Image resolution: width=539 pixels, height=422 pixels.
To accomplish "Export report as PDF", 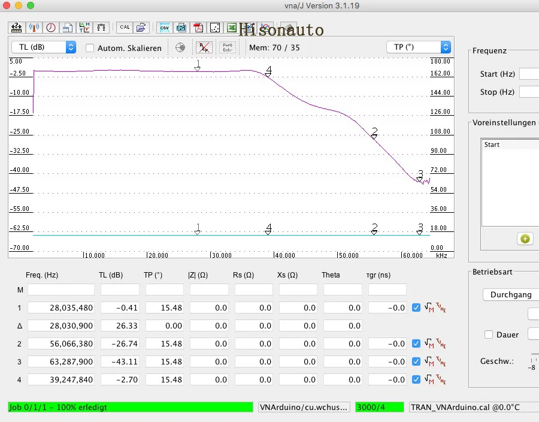I will (198, 28).
